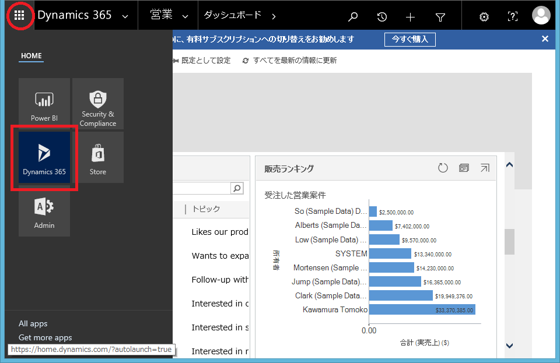Click the So (Sample Data) chart bar

pyautogui.click(x=373, y=212)
